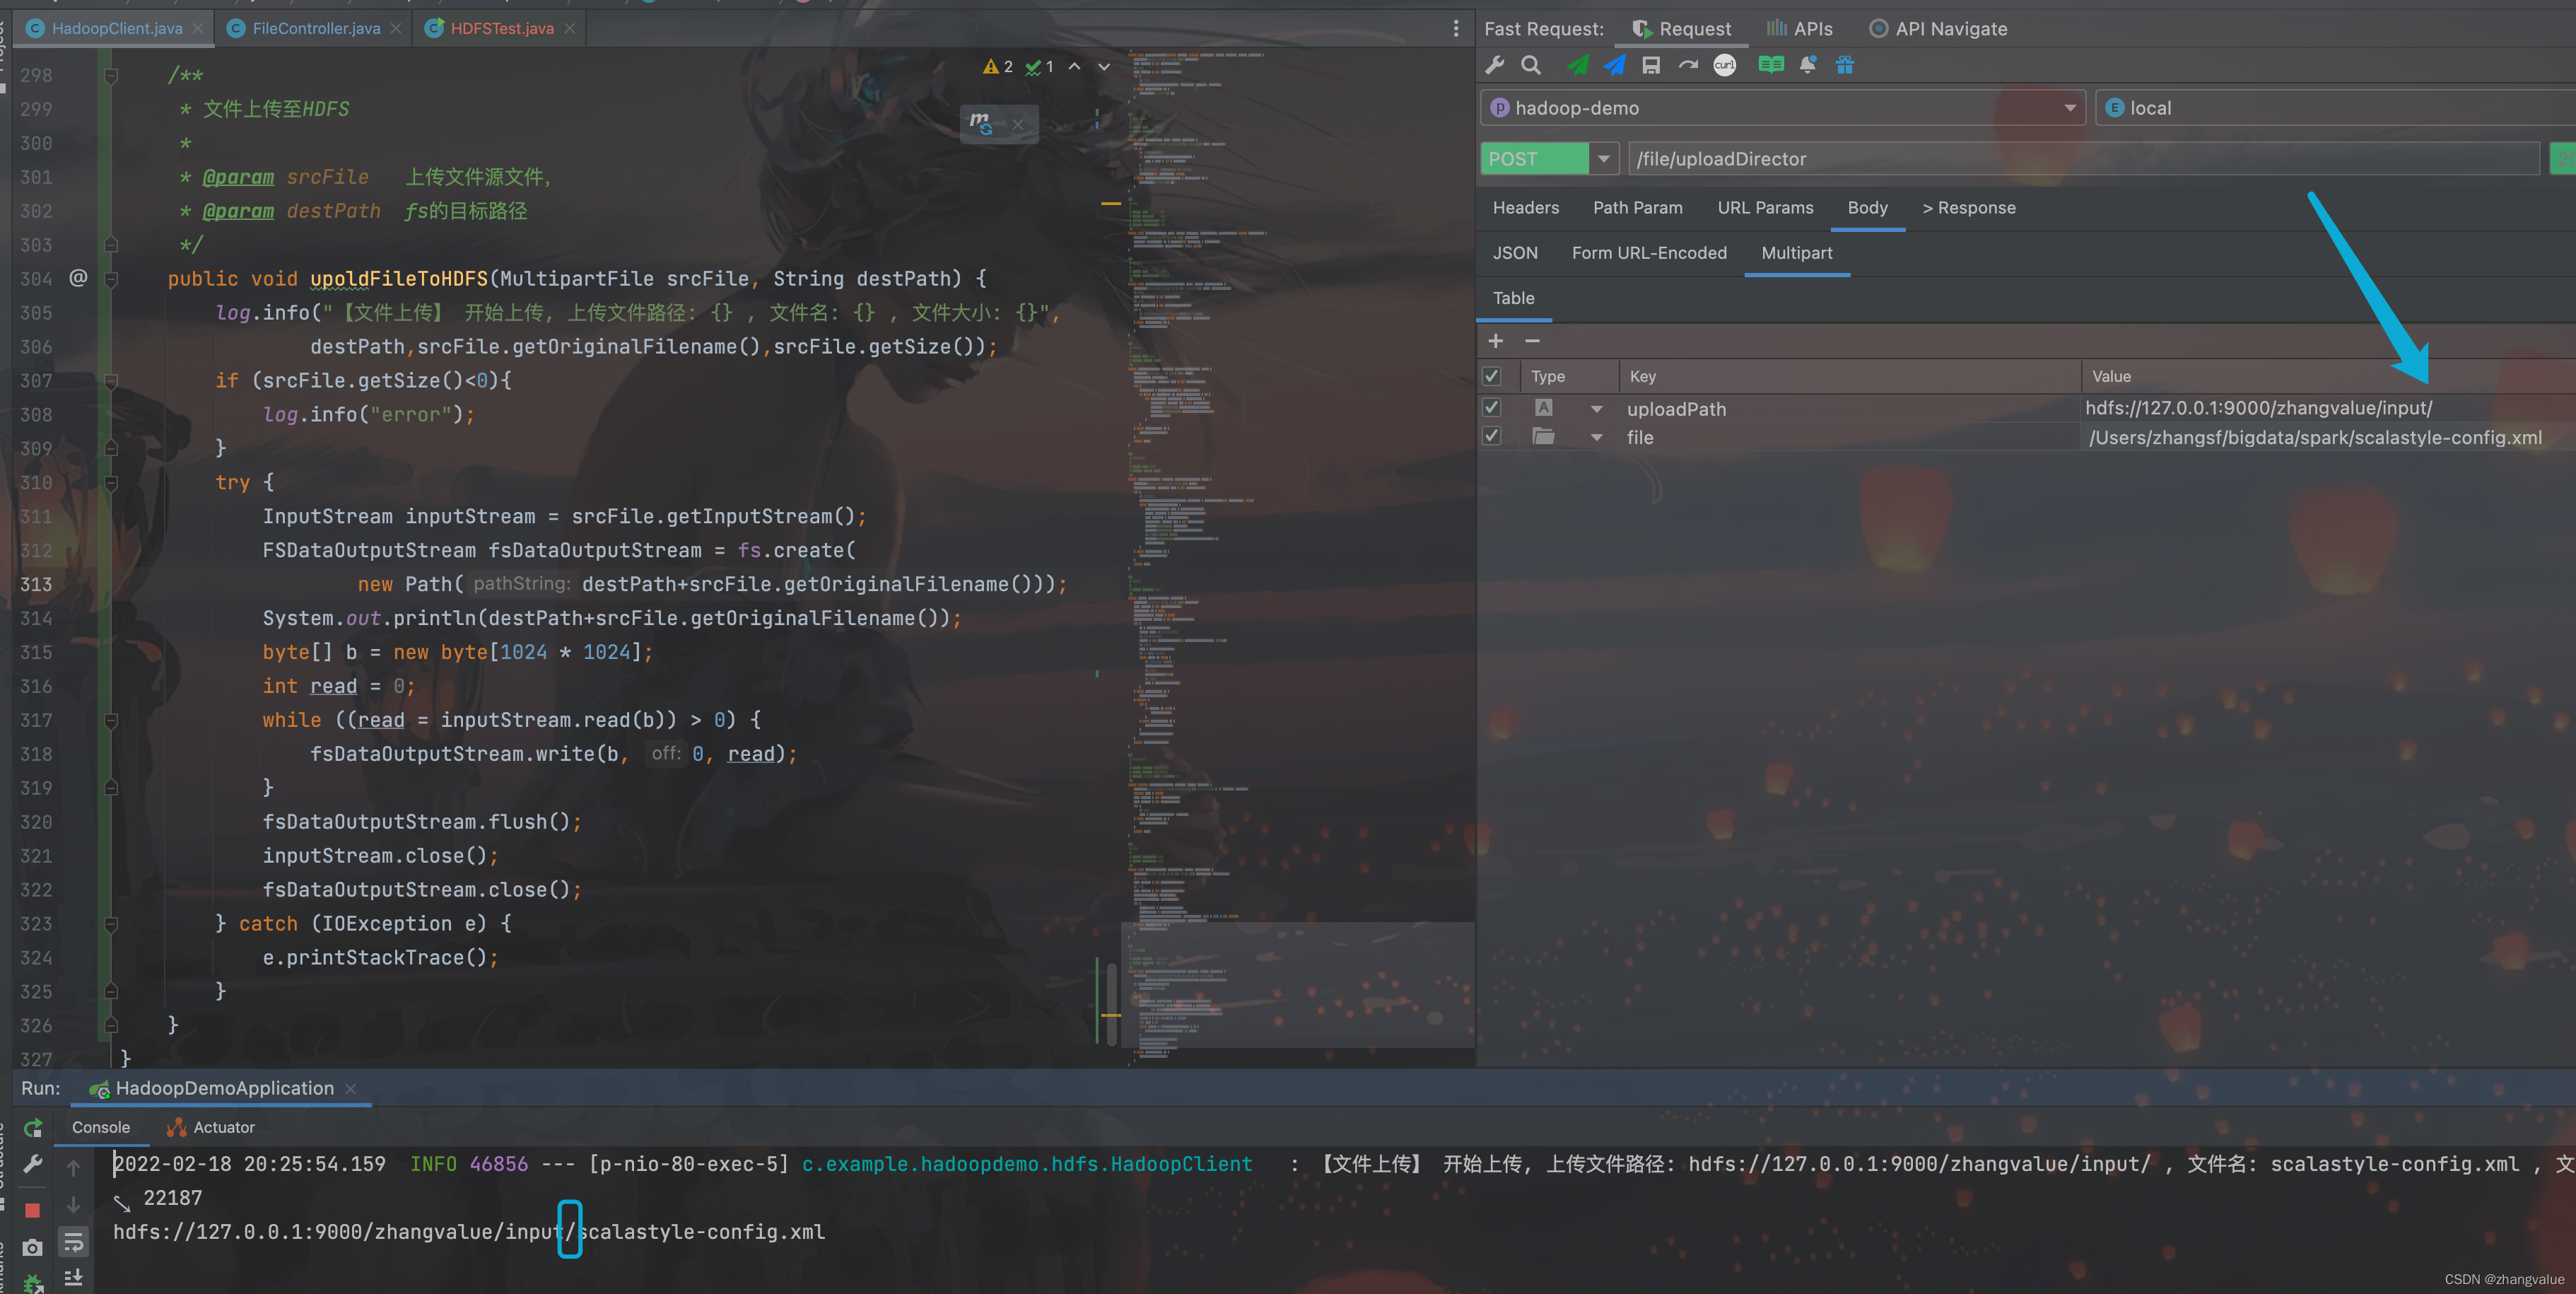Image resolution: width=2576 pixels, height=1294 pixels.
Task: Uncheck the uploadPath row checkbox
Action: [1491, 408]
